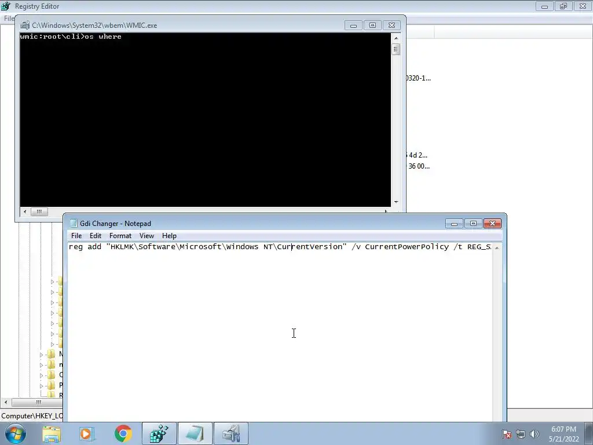Open the Format menu in Notepad
This screenshot has height=445, width=593.
tap(120, 236)
